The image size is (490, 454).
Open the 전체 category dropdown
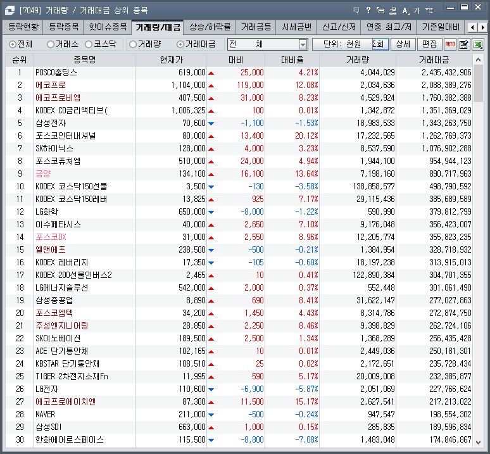click(303, 44)
